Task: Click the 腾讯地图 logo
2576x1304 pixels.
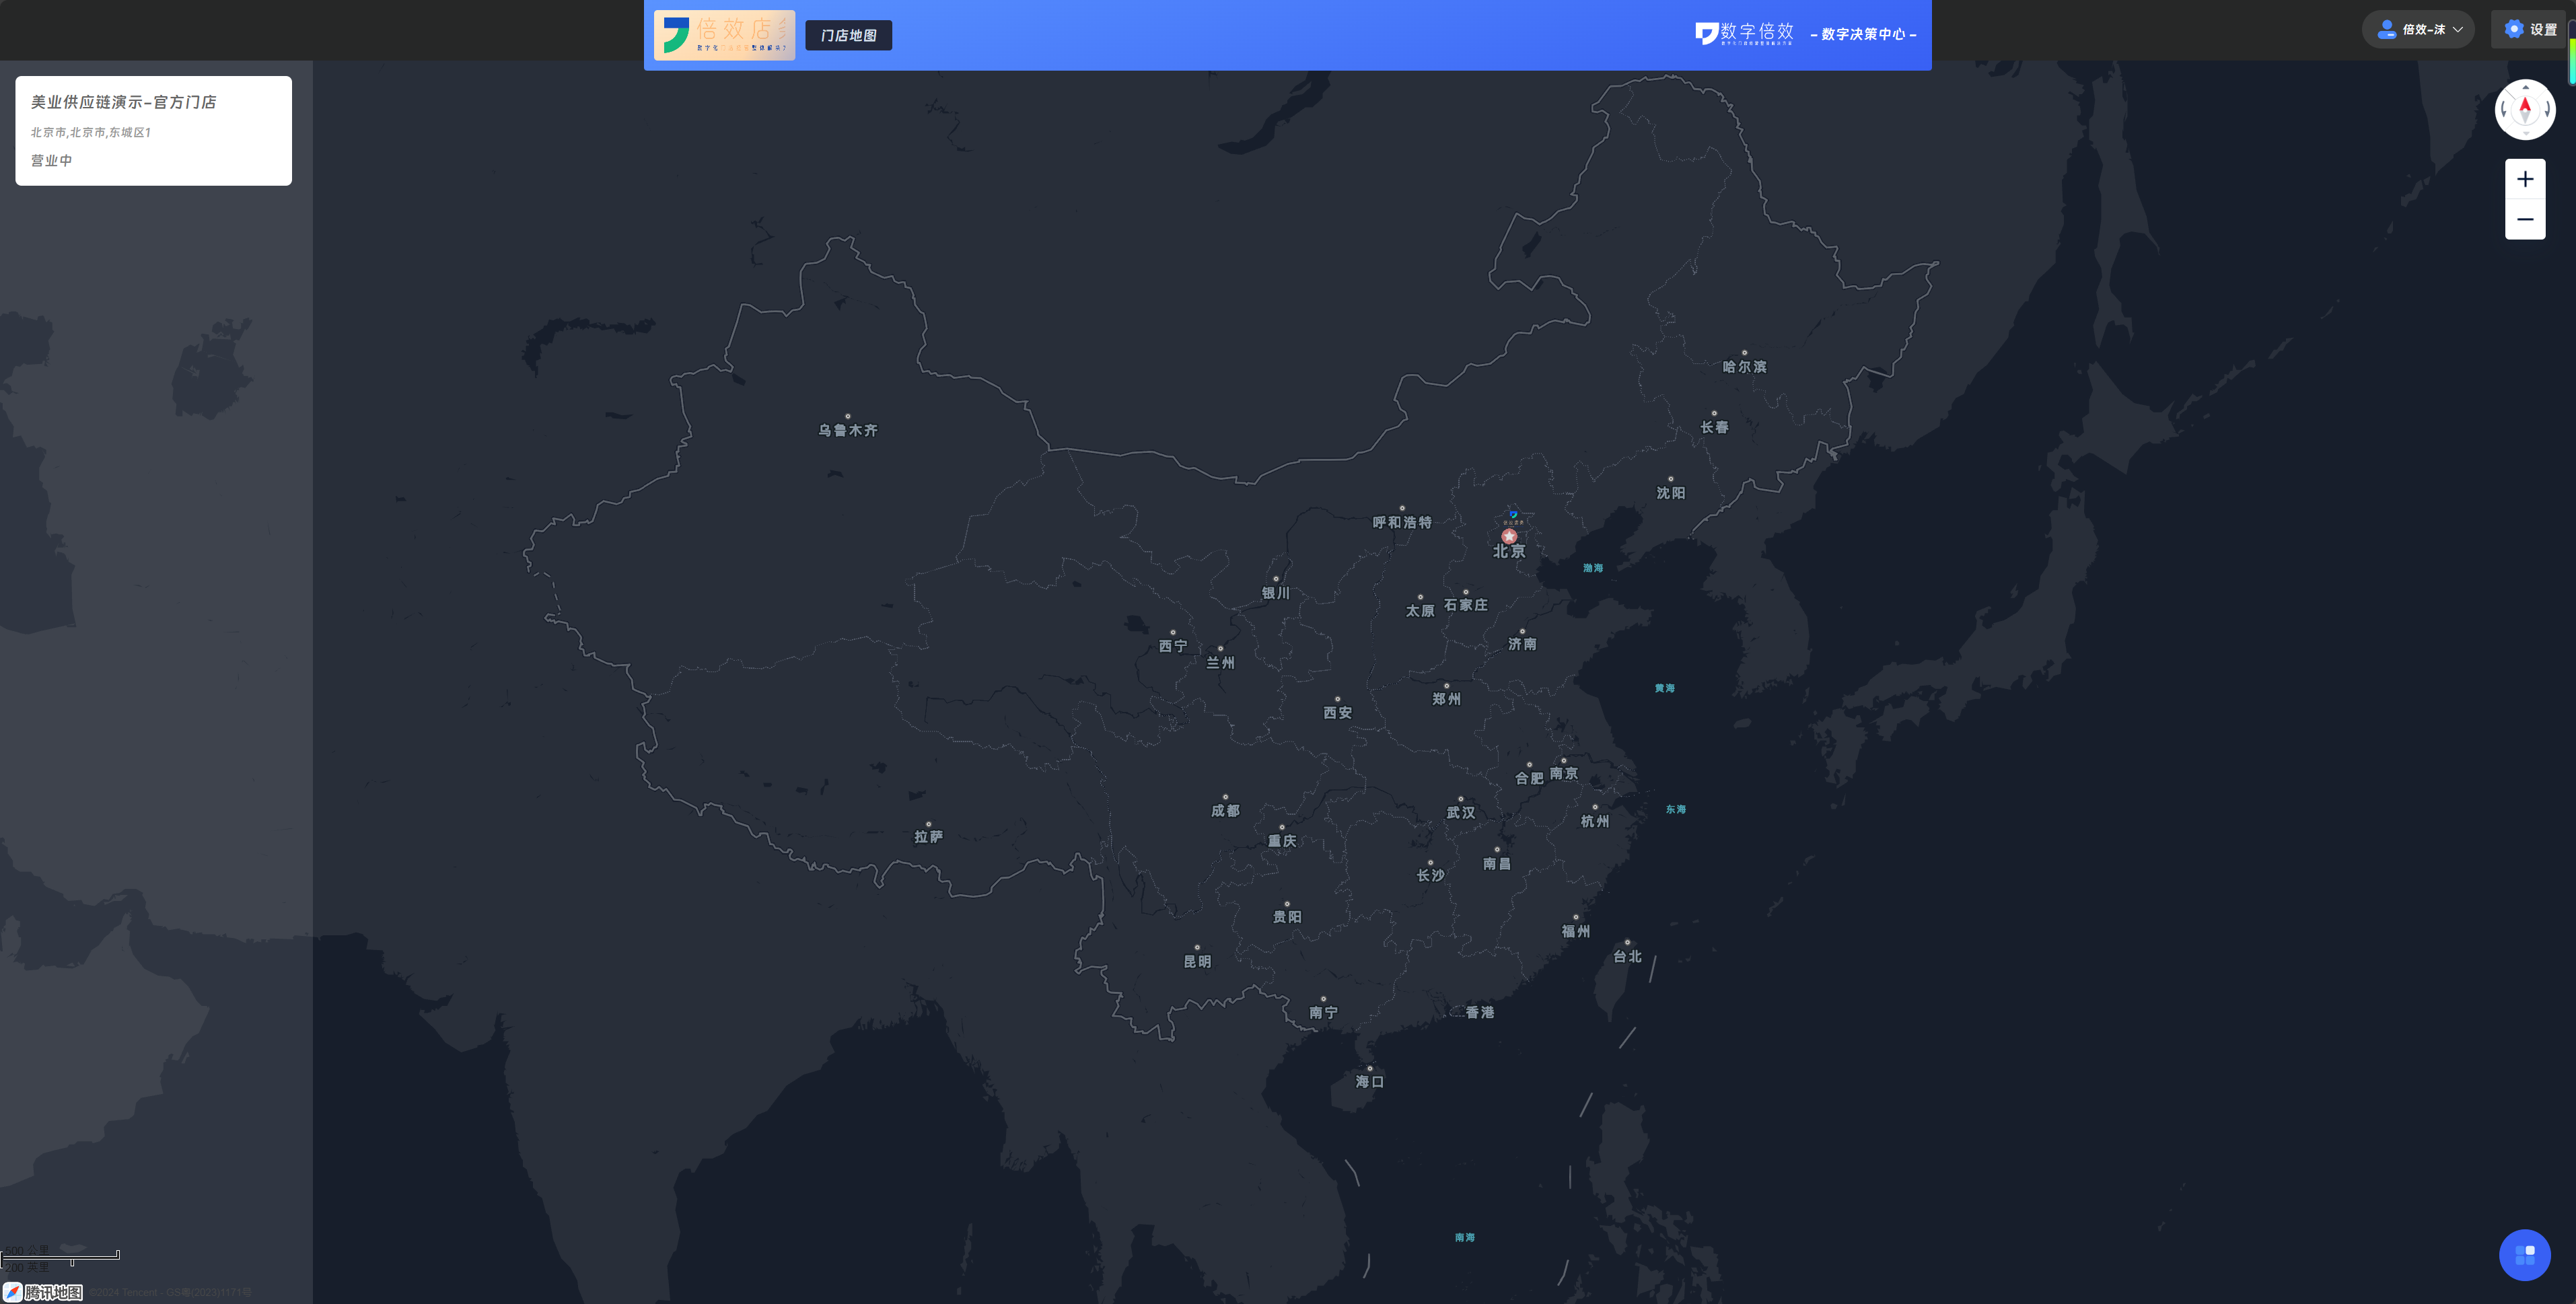Action: (x=43, y=1292)
